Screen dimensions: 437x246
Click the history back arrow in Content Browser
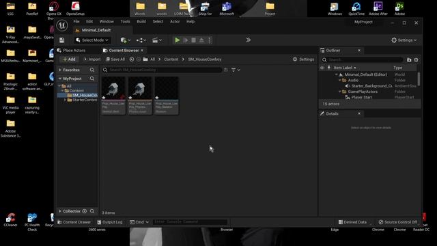tap(132, 59)
